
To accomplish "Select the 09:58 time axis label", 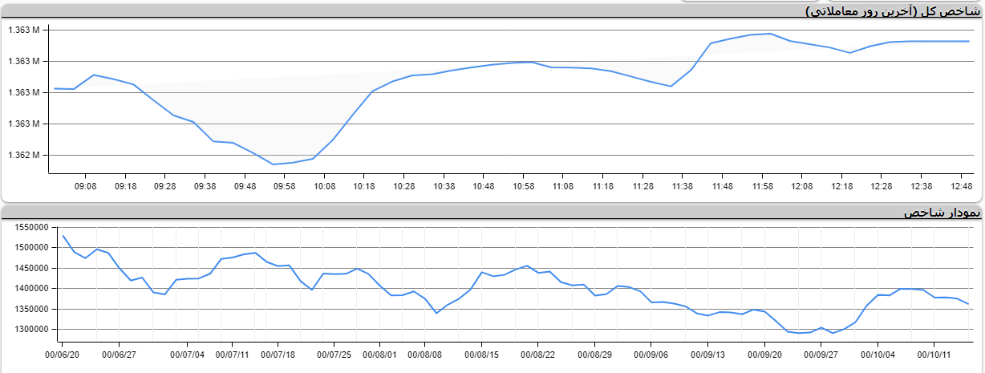I will 284,186.
